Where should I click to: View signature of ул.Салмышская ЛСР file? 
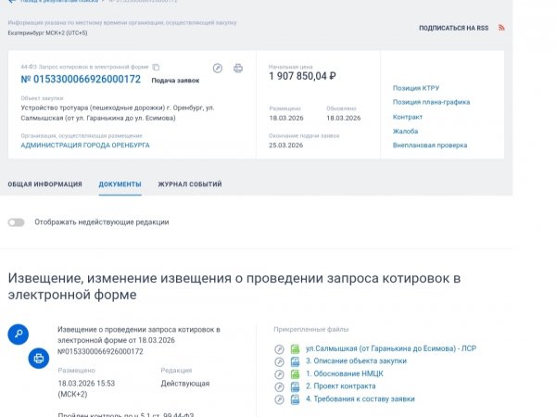coord(279,349)
